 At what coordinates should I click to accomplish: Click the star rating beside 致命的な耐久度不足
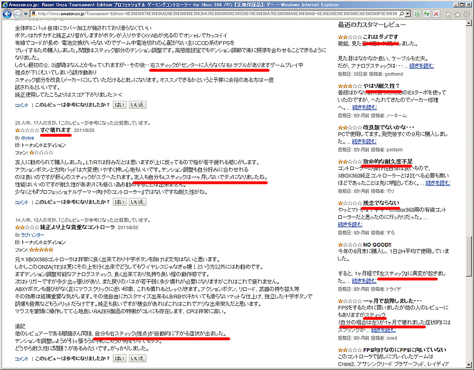350,162
